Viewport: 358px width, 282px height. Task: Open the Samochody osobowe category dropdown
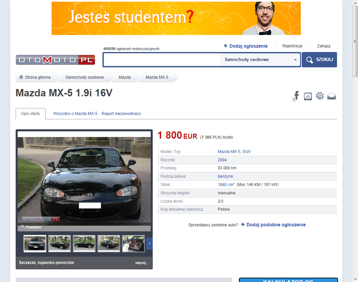tap(260, 60)
